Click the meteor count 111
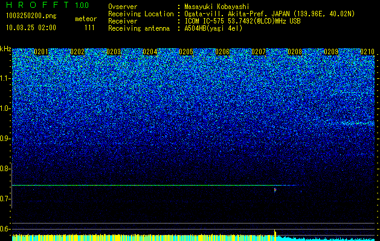 point(89,28)
